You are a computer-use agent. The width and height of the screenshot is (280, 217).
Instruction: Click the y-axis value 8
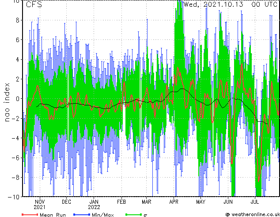coord(18,20)
